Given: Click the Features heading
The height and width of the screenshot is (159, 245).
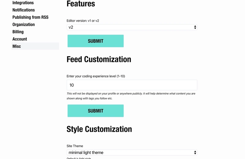Looking at the screenshot, I should point(81,4).
